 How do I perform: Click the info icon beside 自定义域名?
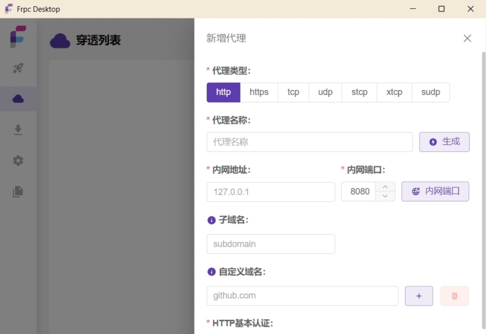tap(211, 272)
